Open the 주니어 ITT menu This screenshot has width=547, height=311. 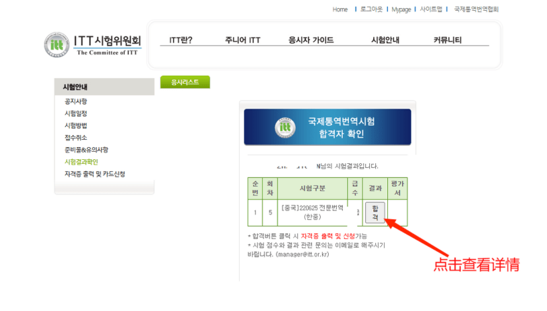click(x=243, y=40)
